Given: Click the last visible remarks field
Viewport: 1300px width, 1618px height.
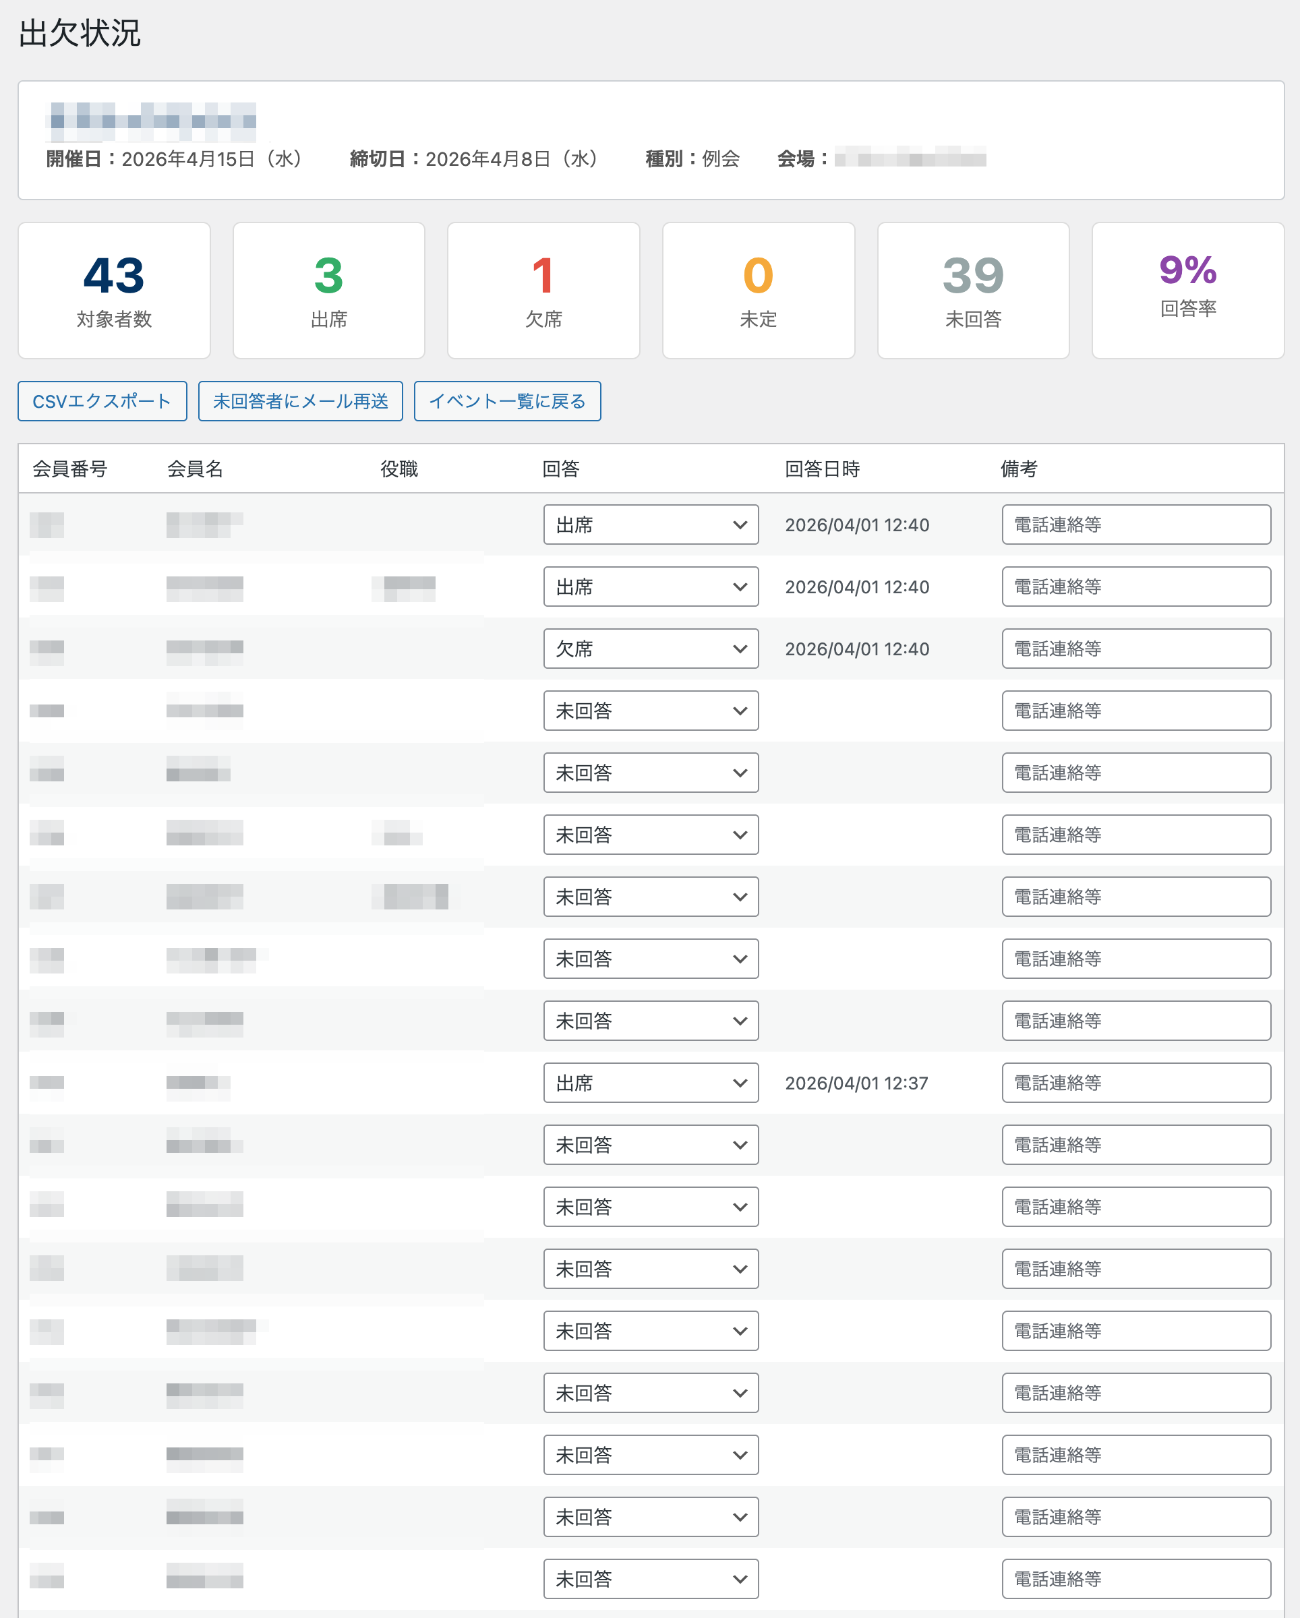Looking at the screenshot, I should tap(1135, 1578).
